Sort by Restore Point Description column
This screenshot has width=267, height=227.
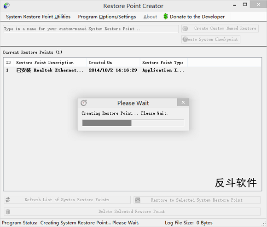tap(50, 63)
